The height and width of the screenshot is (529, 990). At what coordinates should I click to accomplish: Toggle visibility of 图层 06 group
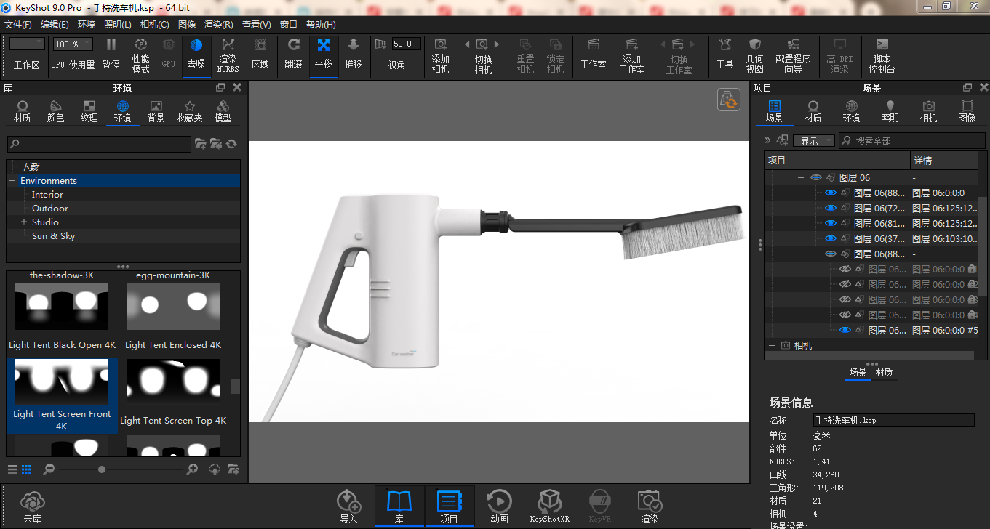[x=815, y=177]
